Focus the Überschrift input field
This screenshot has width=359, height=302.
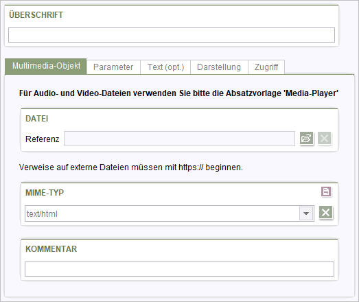(172, 35)
